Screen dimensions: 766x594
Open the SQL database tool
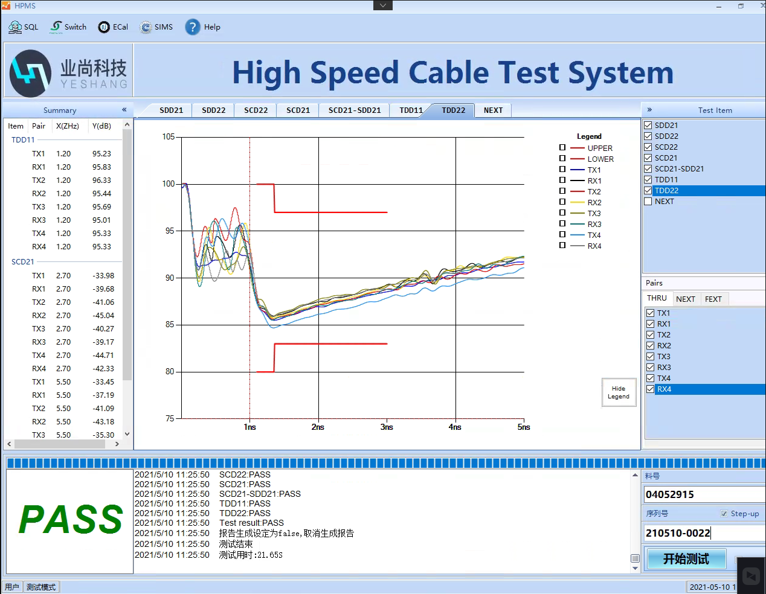[x=24, y=27]
